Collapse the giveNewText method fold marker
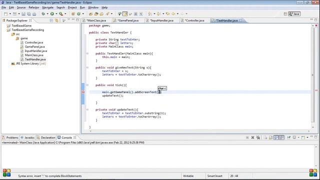This screenshot has height=180, width=320. [x=87, y=67]
